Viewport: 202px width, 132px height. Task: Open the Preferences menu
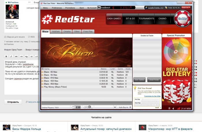point(57,8)
